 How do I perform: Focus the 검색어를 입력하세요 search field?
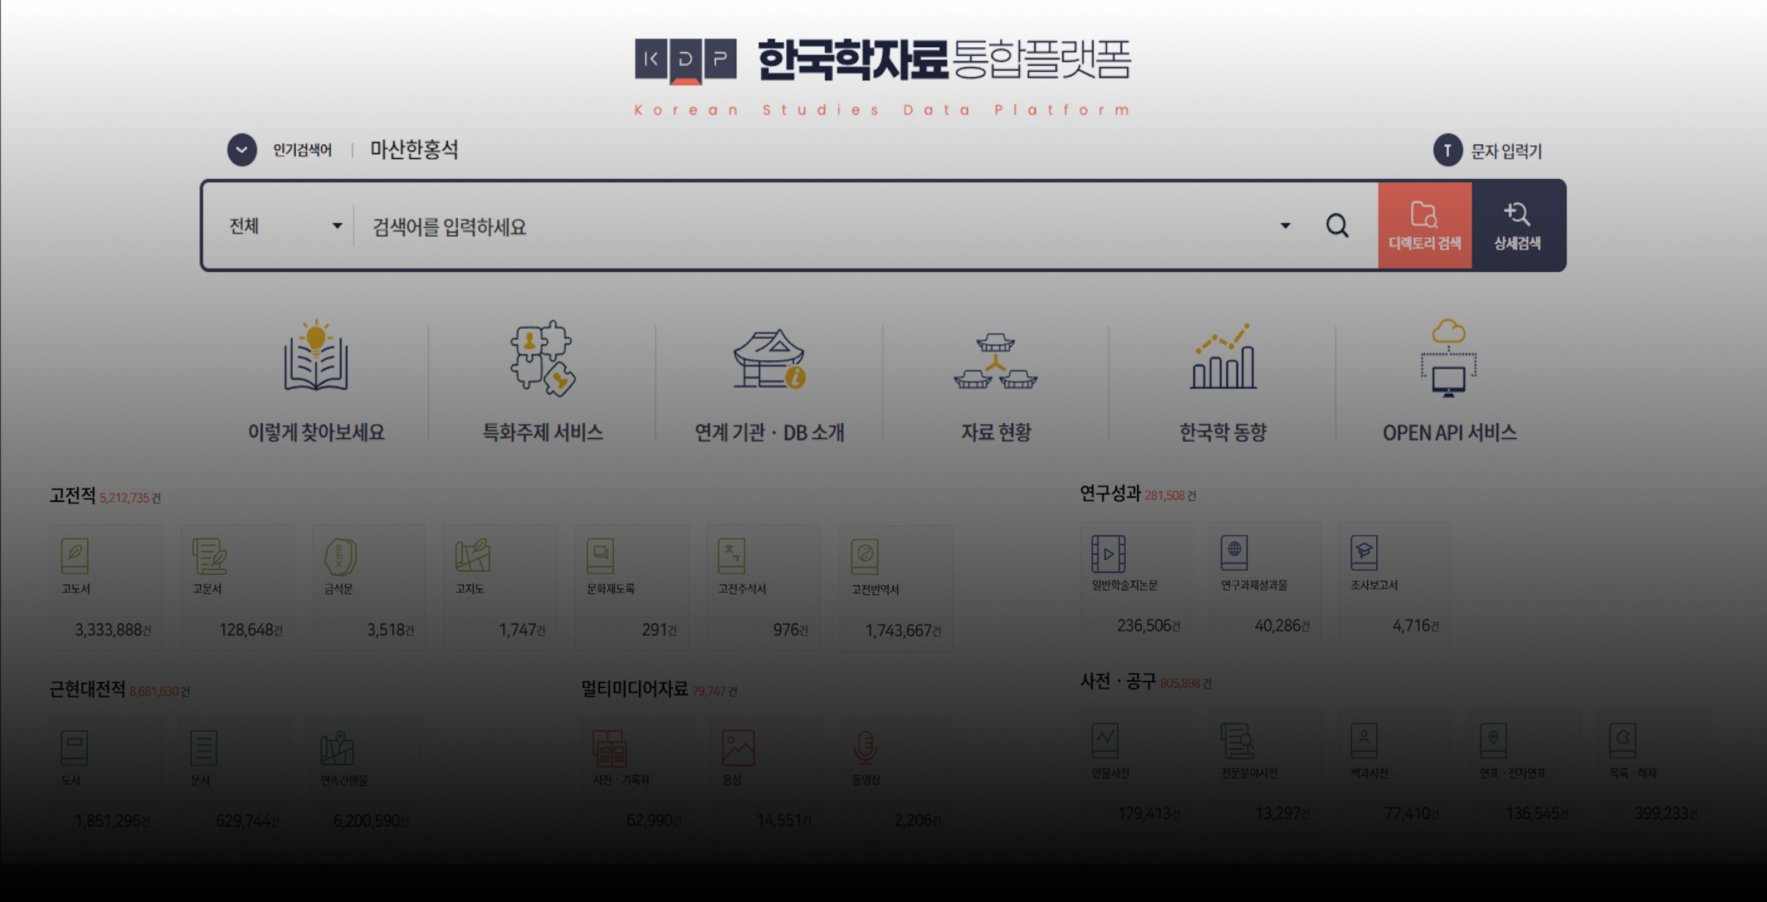(x=815, y=226)
